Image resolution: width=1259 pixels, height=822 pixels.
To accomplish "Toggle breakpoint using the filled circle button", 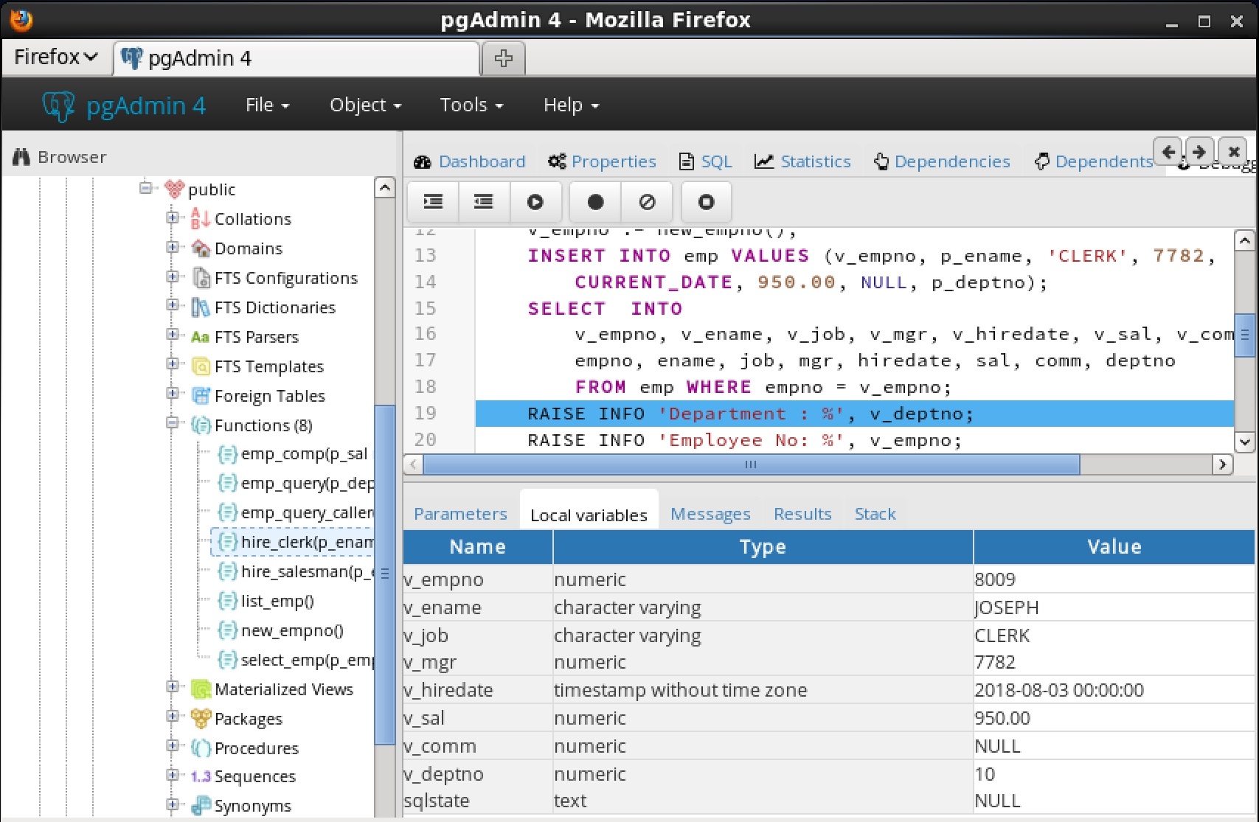I will coord(595,202).
